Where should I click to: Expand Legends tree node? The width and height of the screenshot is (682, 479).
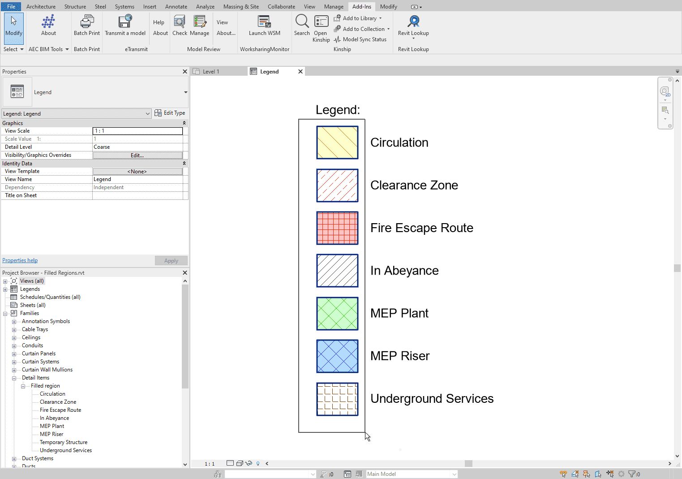point(5,289)
